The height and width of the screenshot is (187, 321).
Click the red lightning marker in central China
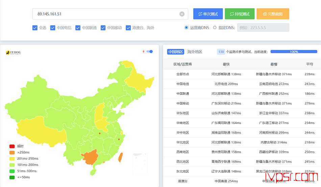(100, 133)
